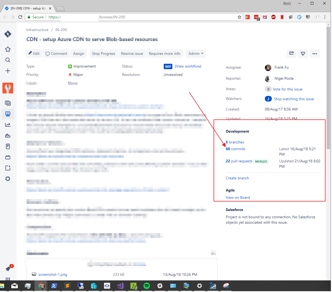The image size is (332, 292).
Task: Click the Comment button
Action: pyautogui.click(x=56, y=53)
